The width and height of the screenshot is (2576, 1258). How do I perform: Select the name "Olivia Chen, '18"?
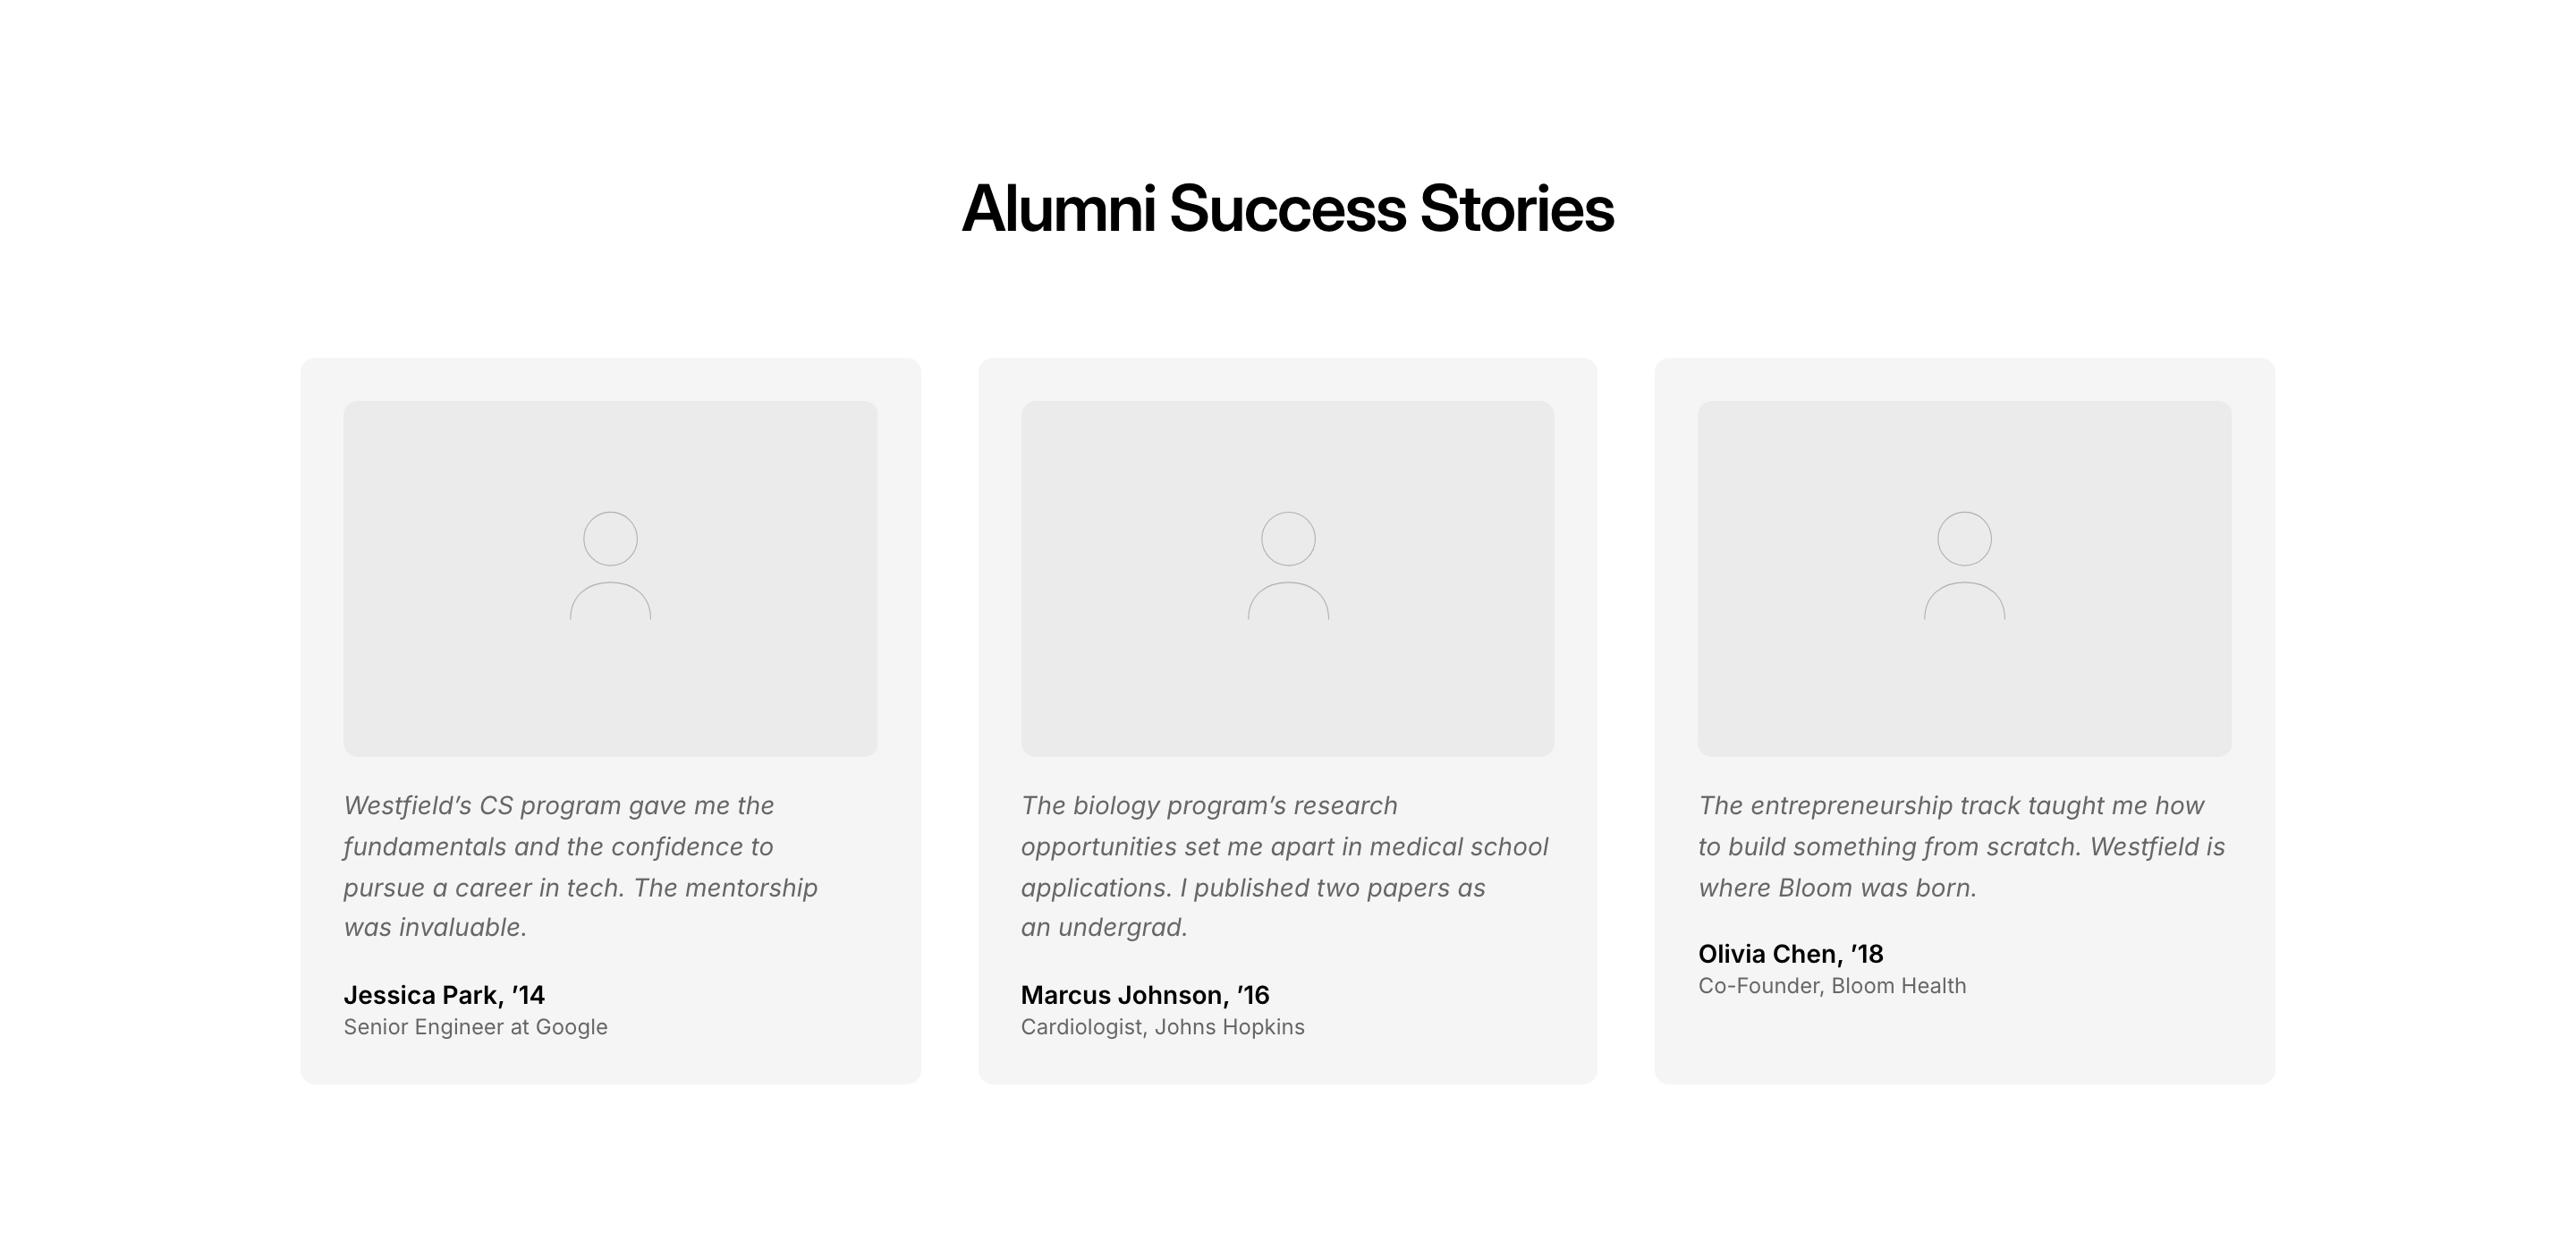[x=1790, y=954]
